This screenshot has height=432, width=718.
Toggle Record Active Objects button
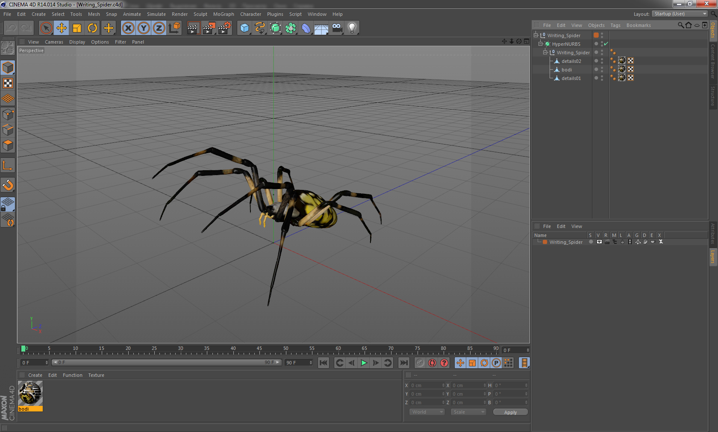[420, 363]
